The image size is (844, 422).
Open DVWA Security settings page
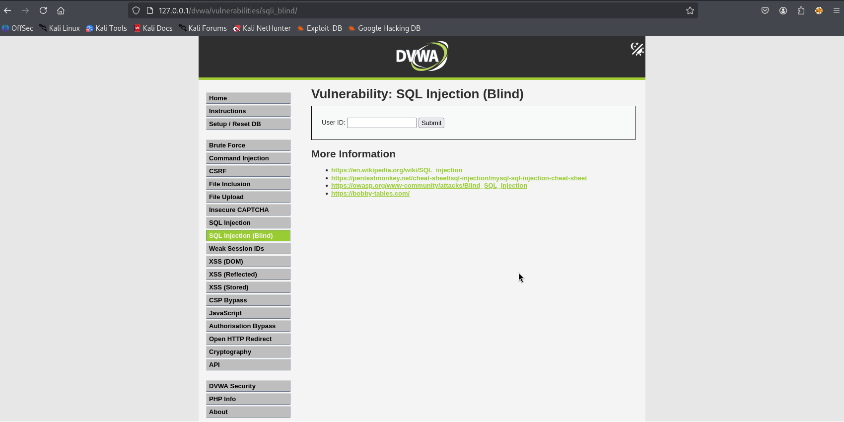click(x=248, y=386)
